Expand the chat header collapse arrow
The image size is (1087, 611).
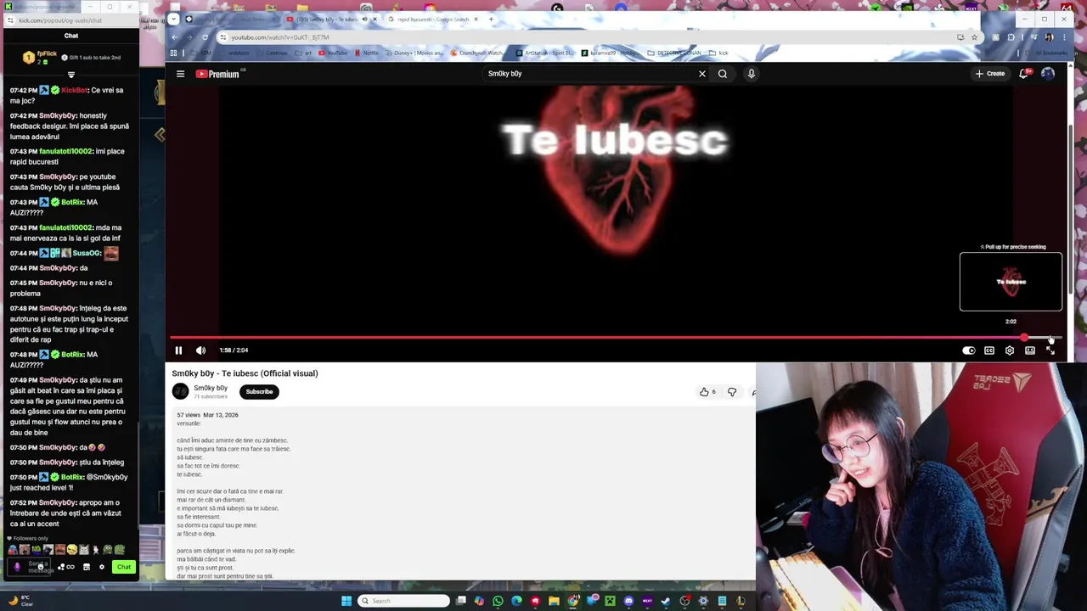click(70, 75)
